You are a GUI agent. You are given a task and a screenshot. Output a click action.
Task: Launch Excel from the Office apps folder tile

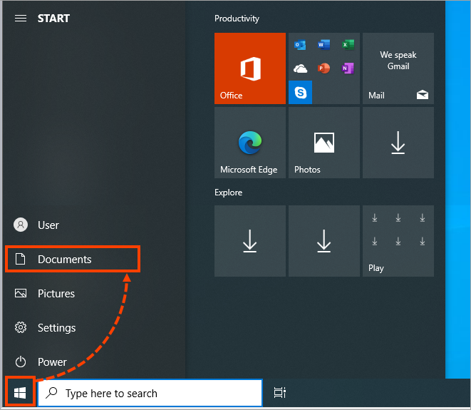348,45
